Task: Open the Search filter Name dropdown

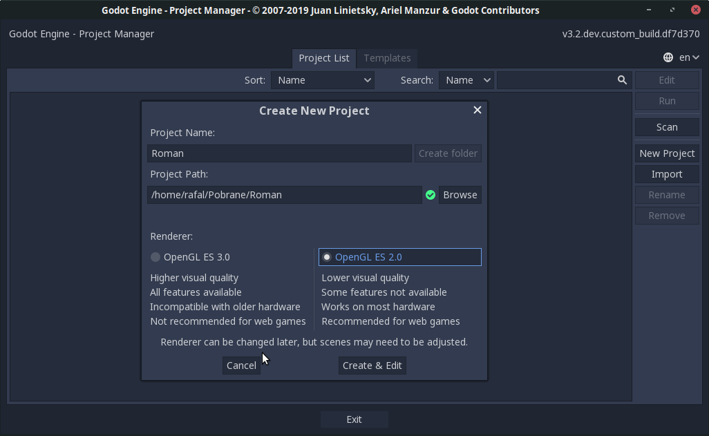Action: coord(466,80)
